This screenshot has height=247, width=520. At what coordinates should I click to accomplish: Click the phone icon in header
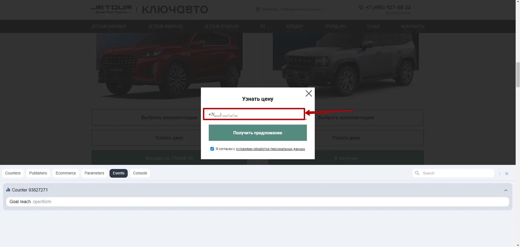coord(361,8)
